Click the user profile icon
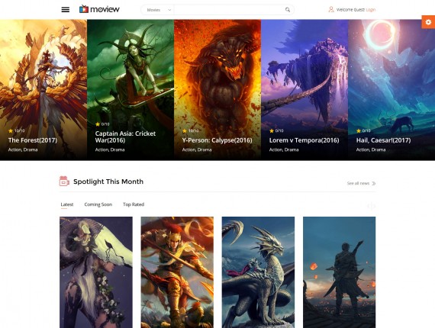Image resolution: width=435 pixels, height=328 pixels. tap(331, 9)
